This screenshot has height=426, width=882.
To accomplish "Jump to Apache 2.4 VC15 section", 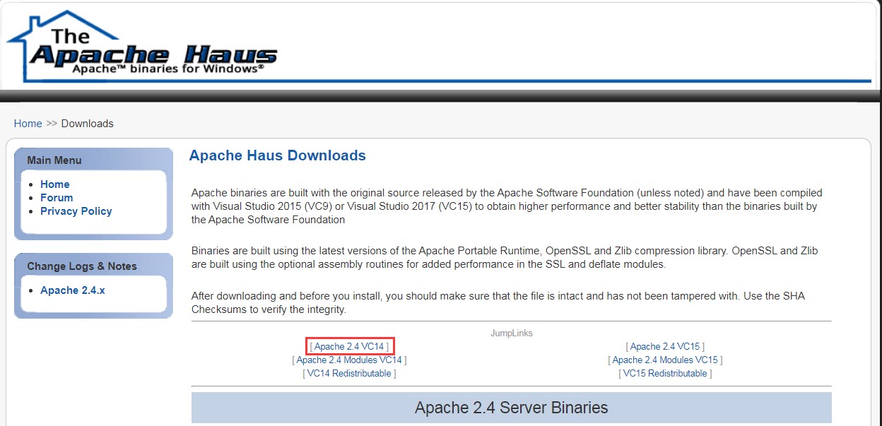I will (665, 347).
